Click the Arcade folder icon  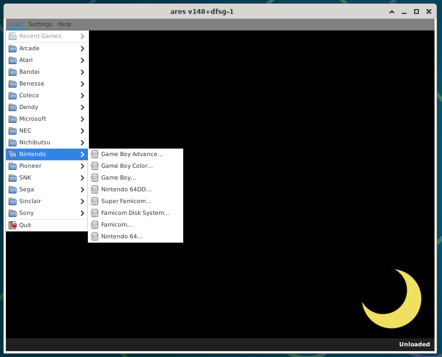pyautogui.click(x=12, y=49)
